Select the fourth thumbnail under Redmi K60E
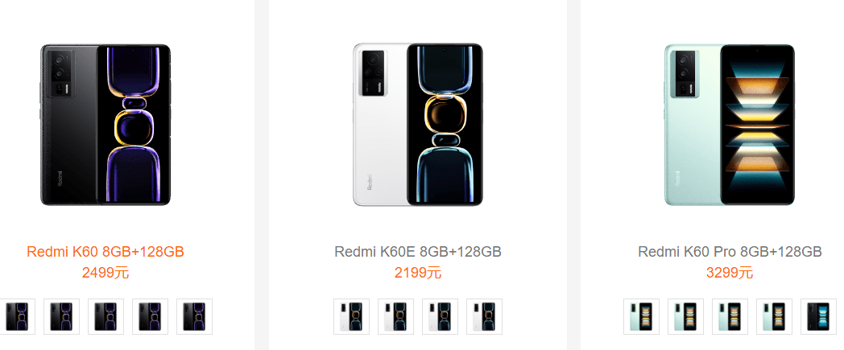Viewport: 844px width, 350px height. [x=484, y=316]
